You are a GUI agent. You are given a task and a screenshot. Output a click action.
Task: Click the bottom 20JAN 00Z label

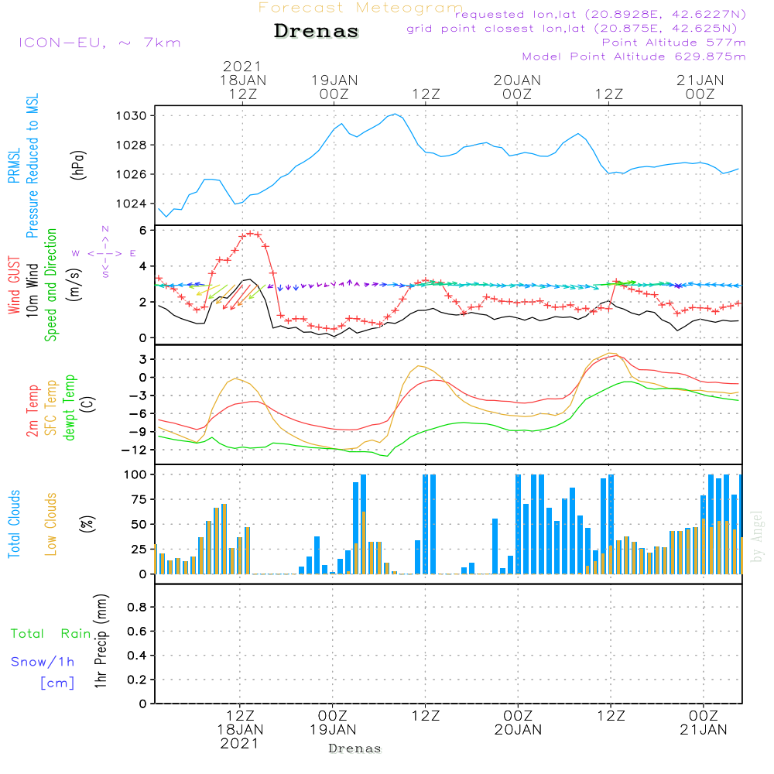coord(518,723)
